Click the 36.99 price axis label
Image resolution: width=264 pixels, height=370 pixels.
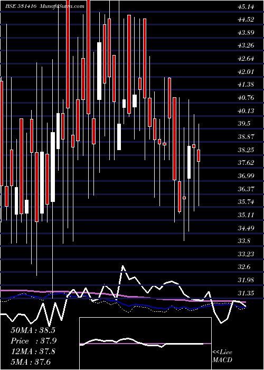point(246,176)
